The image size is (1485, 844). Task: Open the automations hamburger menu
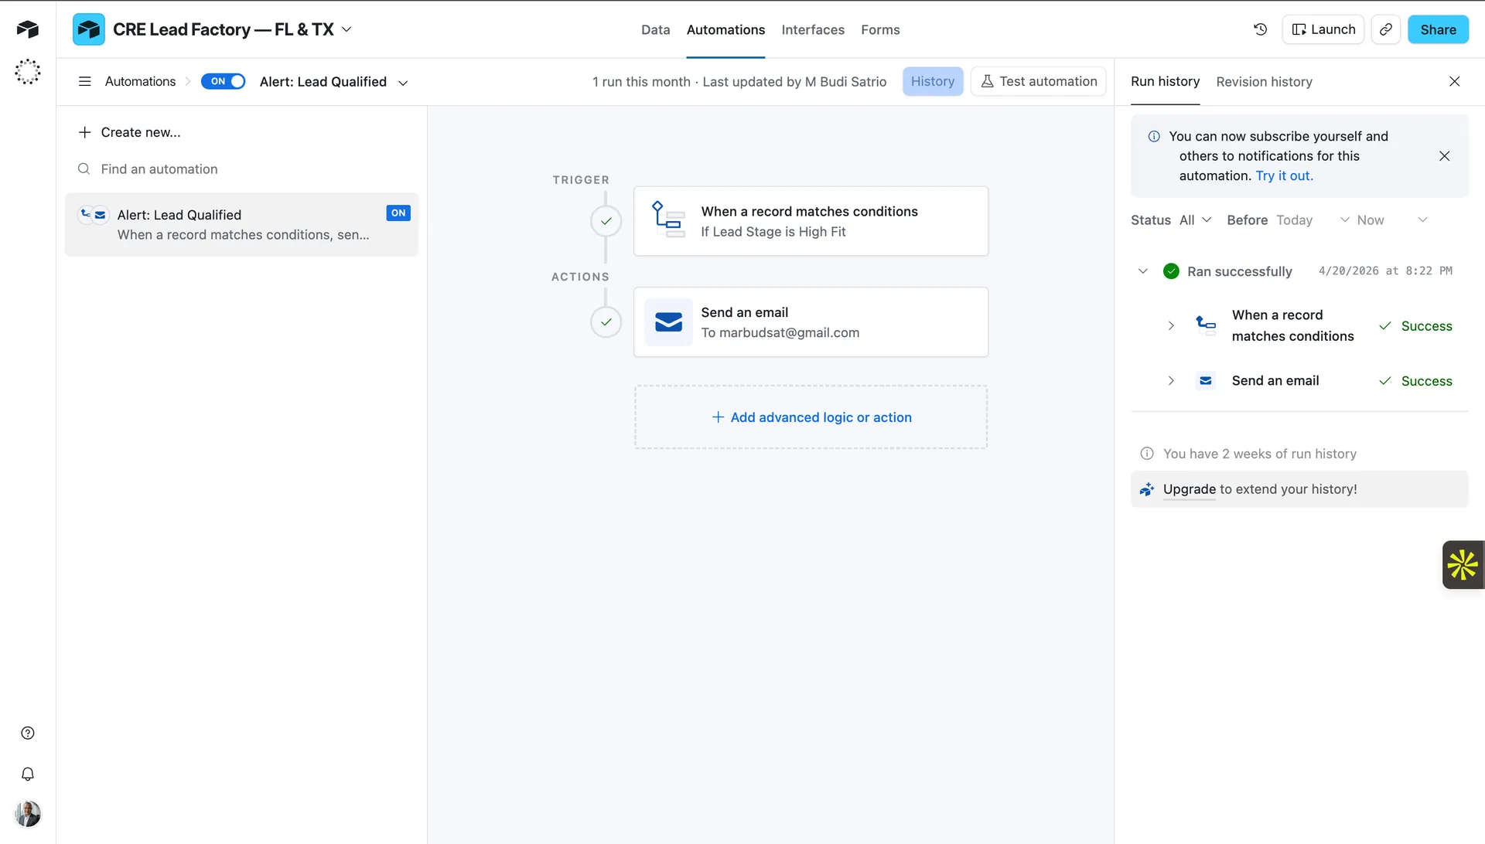(x=84, y=81)
